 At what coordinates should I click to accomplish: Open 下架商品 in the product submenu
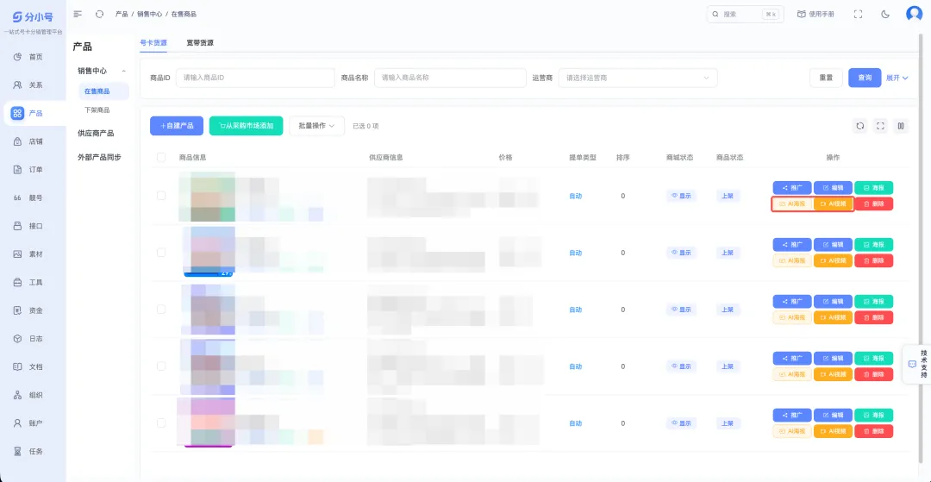97,110
